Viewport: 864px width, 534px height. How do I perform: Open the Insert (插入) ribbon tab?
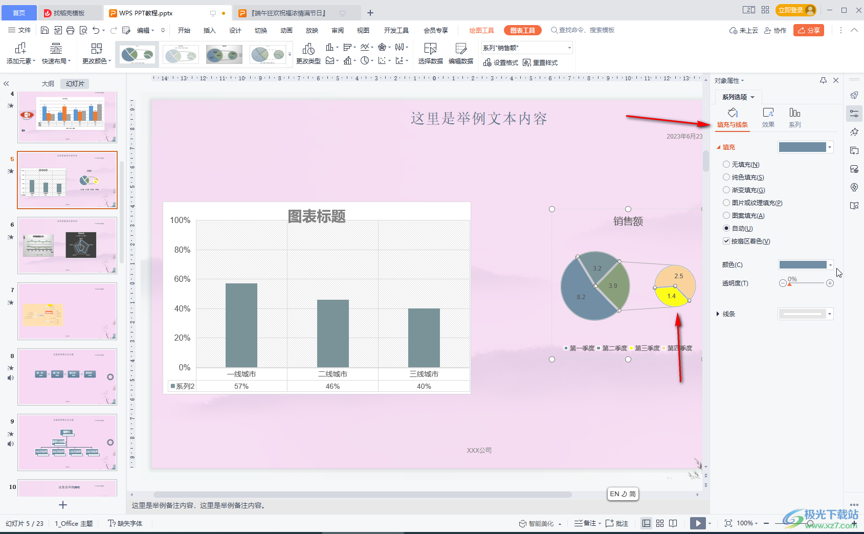[x=210, y=30]
